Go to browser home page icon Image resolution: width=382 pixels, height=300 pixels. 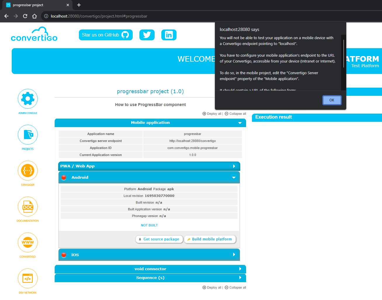pyautogui.click(x=34, y=16)
